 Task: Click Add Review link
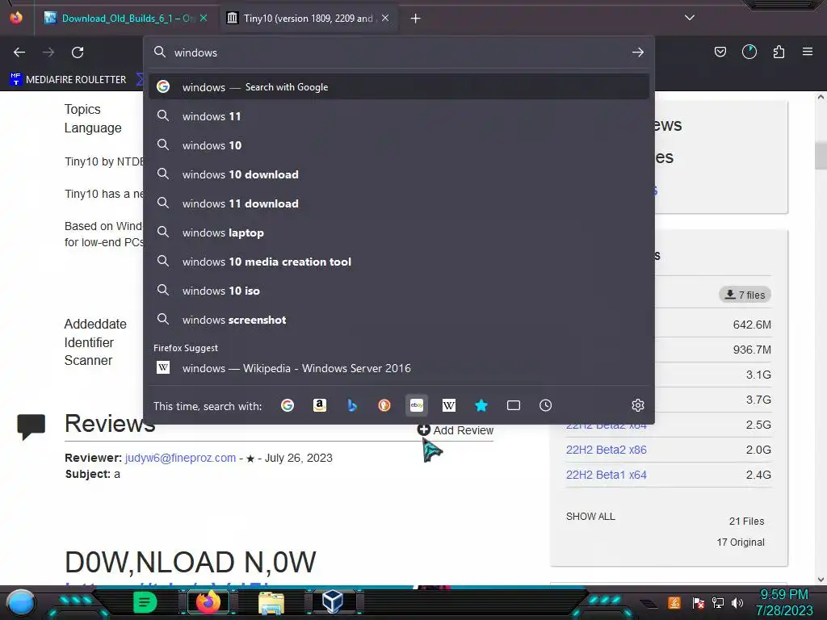455,430
